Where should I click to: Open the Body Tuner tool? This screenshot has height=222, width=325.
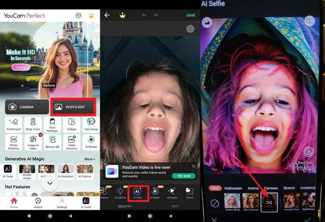click(33, 124)
